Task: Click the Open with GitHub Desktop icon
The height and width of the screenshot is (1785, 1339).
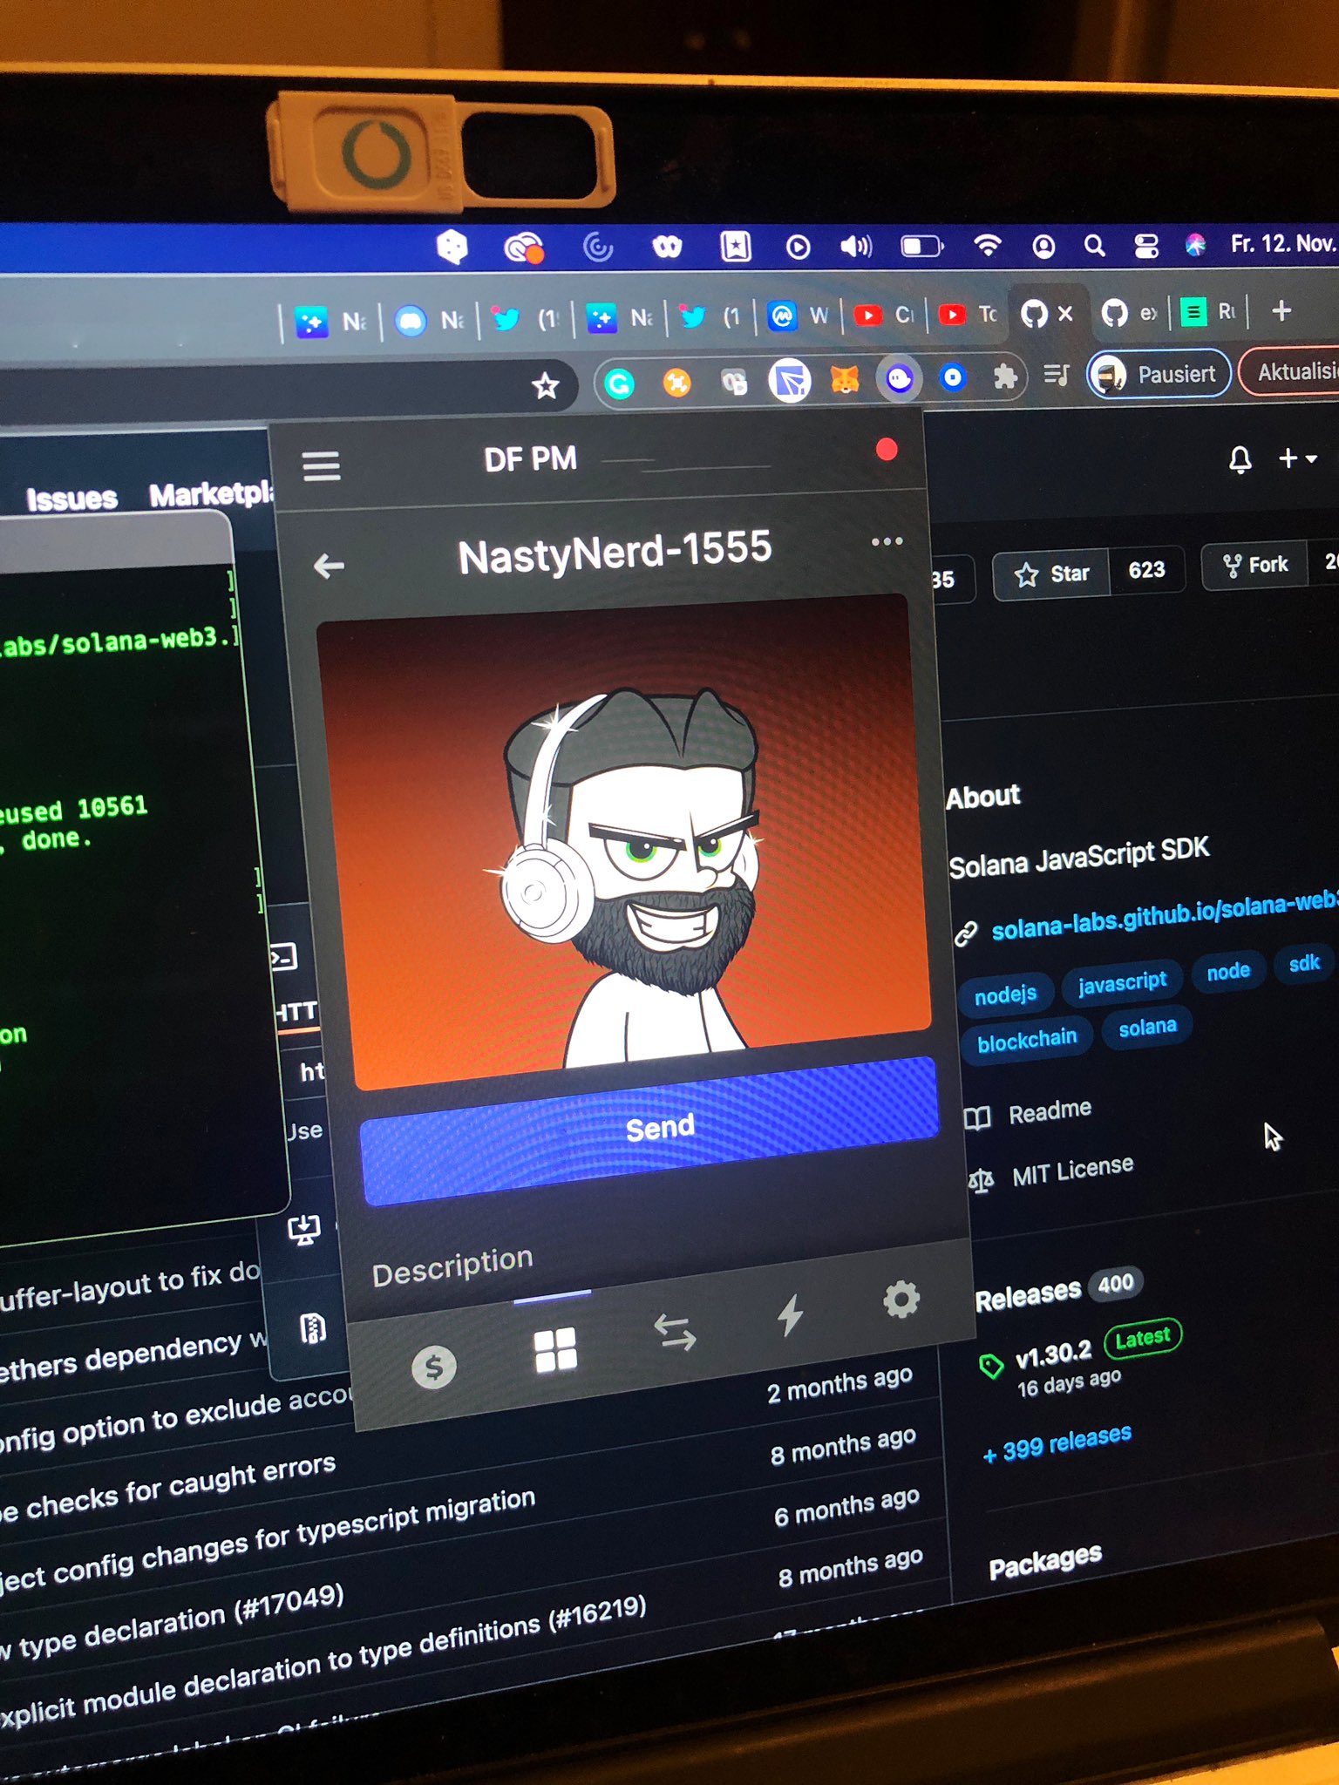Action: pos(303,1229)
